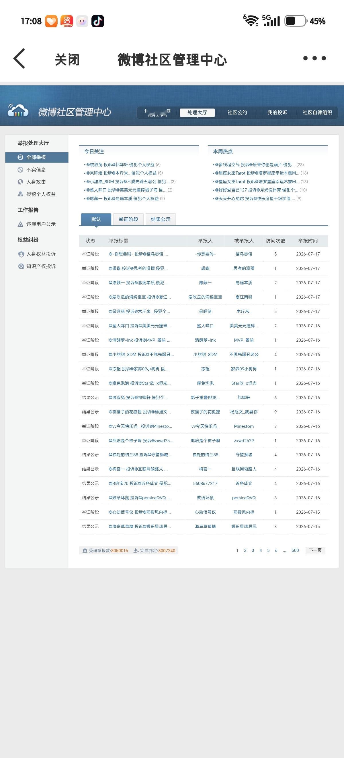Click reporter name 冻辊
The height and width of the screenshot is (758, 344).
(205, 369)
